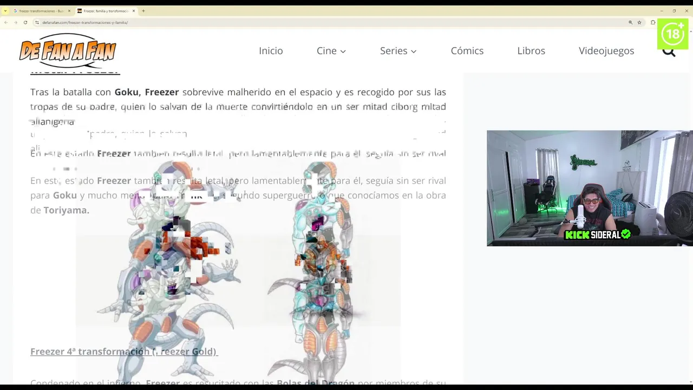Restore down the browser window
This screenshot has height=390, width=693.
click(674, 11)
